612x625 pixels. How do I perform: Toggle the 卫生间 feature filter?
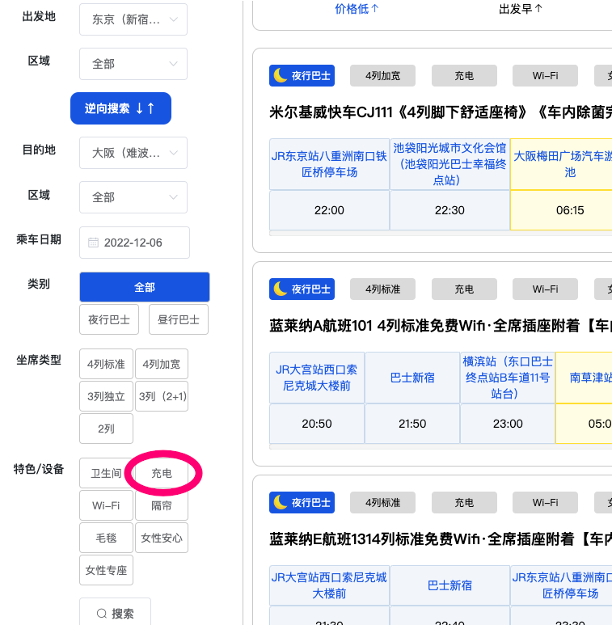(x=106, y=473)
